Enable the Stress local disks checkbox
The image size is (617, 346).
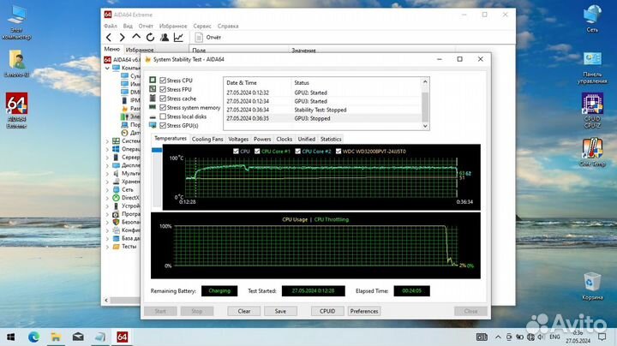pyautogui.click(x=163, y=116)
